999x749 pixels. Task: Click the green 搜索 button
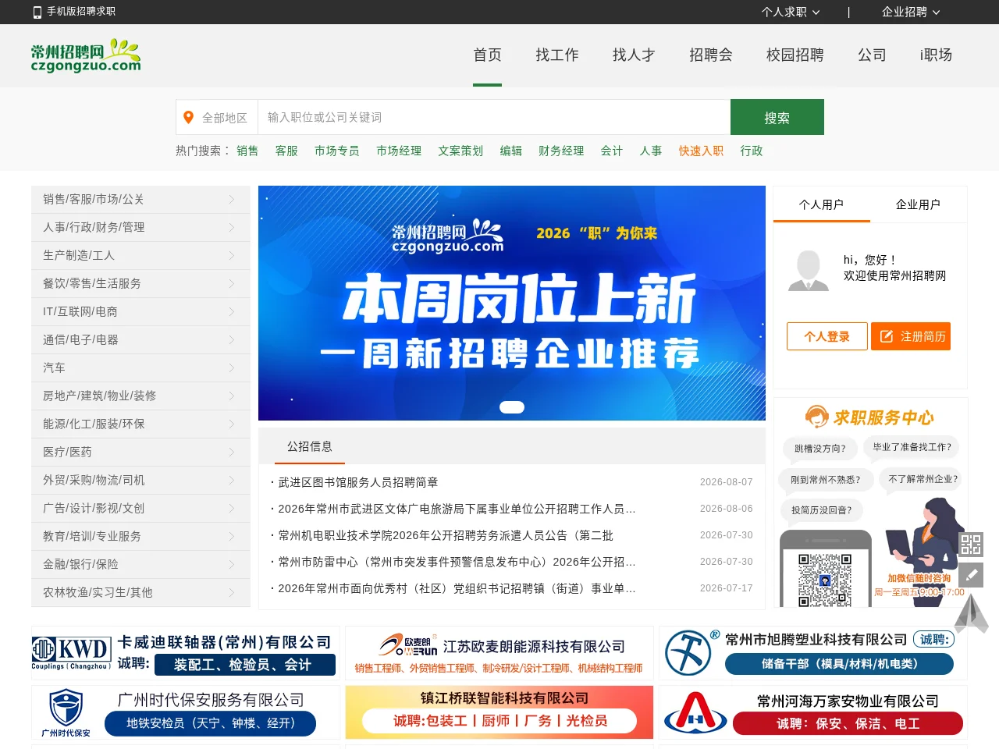777,118
